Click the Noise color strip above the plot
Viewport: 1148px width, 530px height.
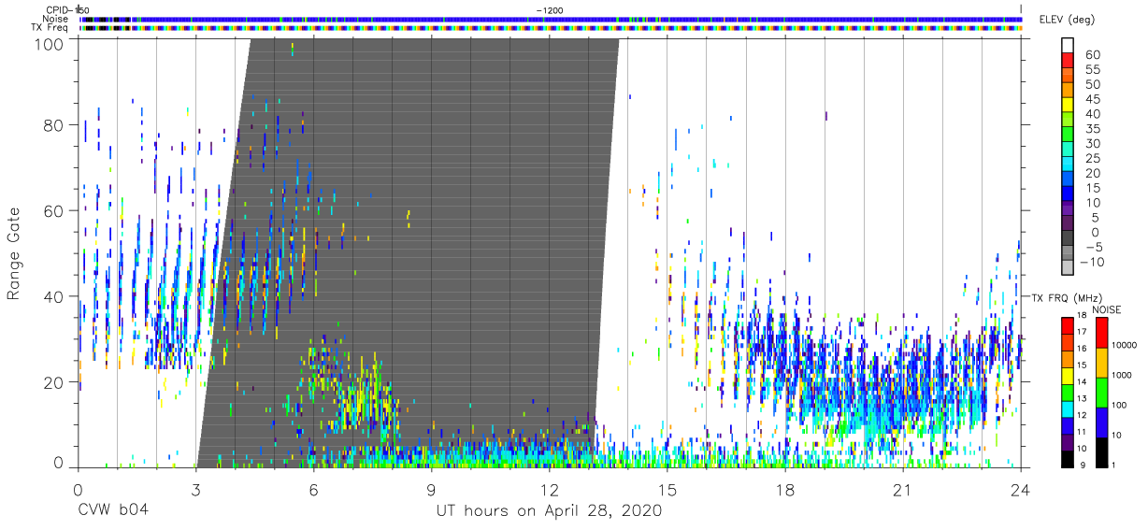[550, 19]
